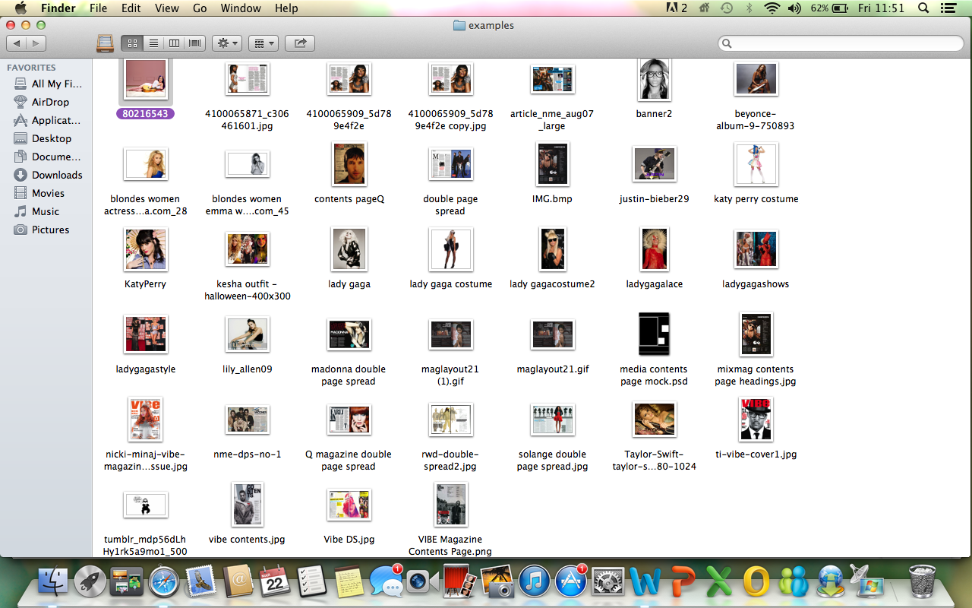The width and height of the screenshot is (972, 608).
Task: Open Stickies notes from the Dock
Action: (349, 583)
